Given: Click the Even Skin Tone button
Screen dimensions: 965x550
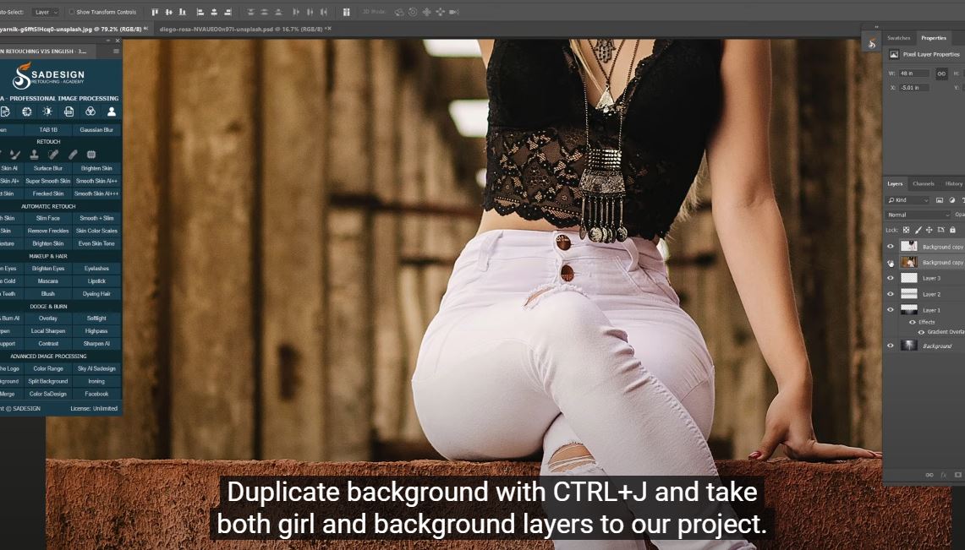Looking at the screenshot, I should tap(96, 243).
